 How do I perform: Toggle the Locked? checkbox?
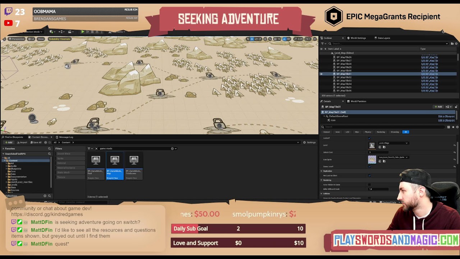(x=369, y=138)
